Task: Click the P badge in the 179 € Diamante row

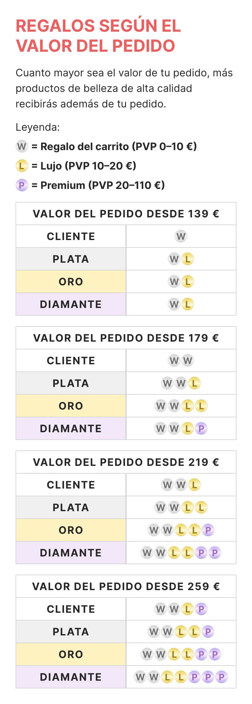Action: pyautogui.click(x=201, y=429)
